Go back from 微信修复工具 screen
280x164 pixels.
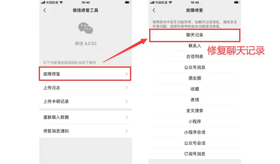pos(45,10)
